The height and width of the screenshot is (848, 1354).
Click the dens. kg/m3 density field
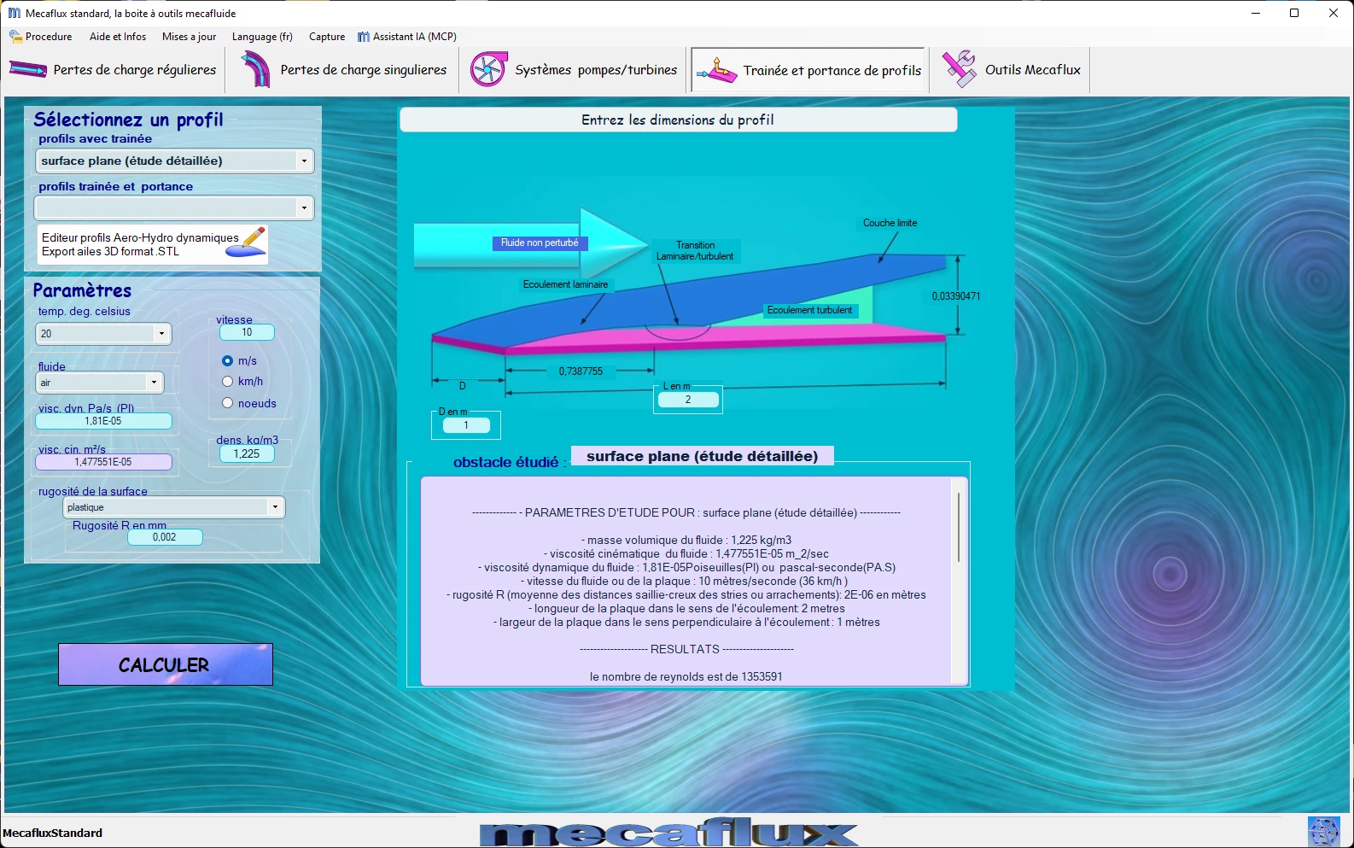point(247,454)
